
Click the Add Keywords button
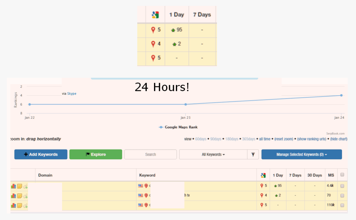[41, 154]
